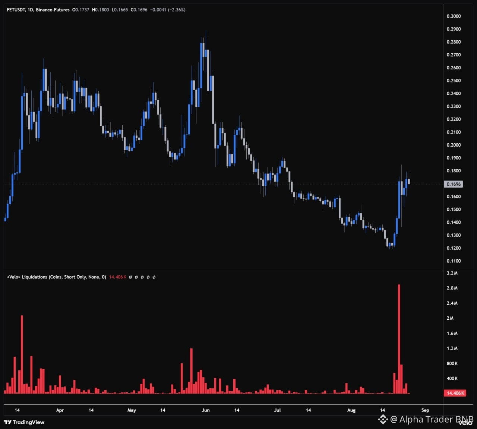This screenshot has width=477, height=429.
Task: Click the 0.1200 price axis label
Action: [x=454, y=248]
